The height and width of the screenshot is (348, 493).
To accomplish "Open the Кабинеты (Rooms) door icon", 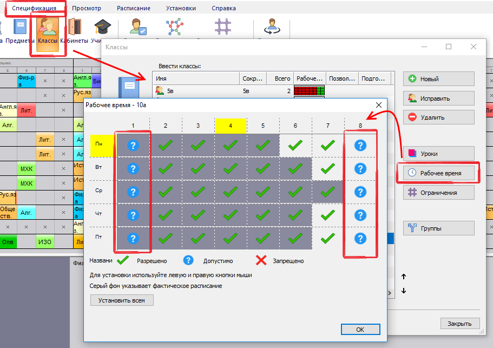I will (74, 32).
